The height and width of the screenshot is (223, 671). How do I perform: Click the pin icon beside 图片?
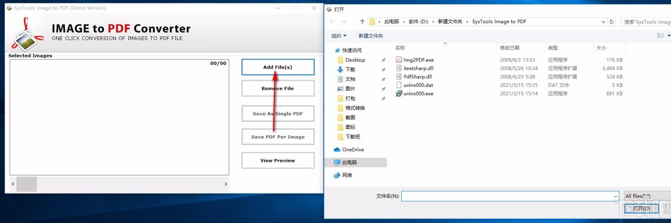[383, 89]
